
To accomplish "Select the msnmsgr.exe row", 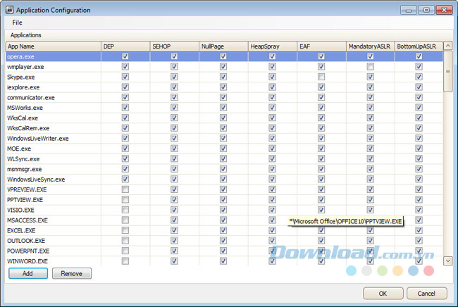I will pyautogui.click(x=224, y=169).
